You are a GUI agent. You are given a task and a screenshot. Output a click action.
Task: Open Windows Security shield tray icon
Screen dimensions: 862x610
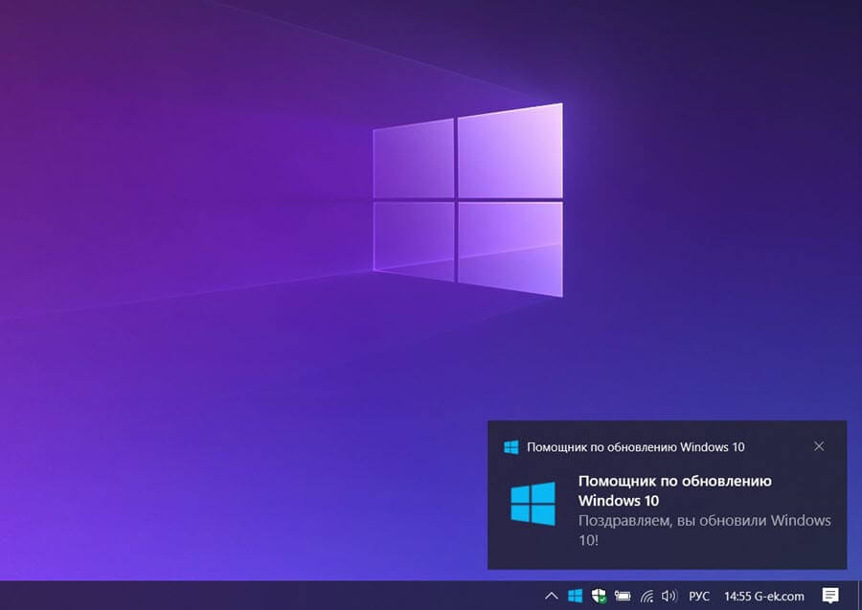pyautogui.click(x=599, y=596)
